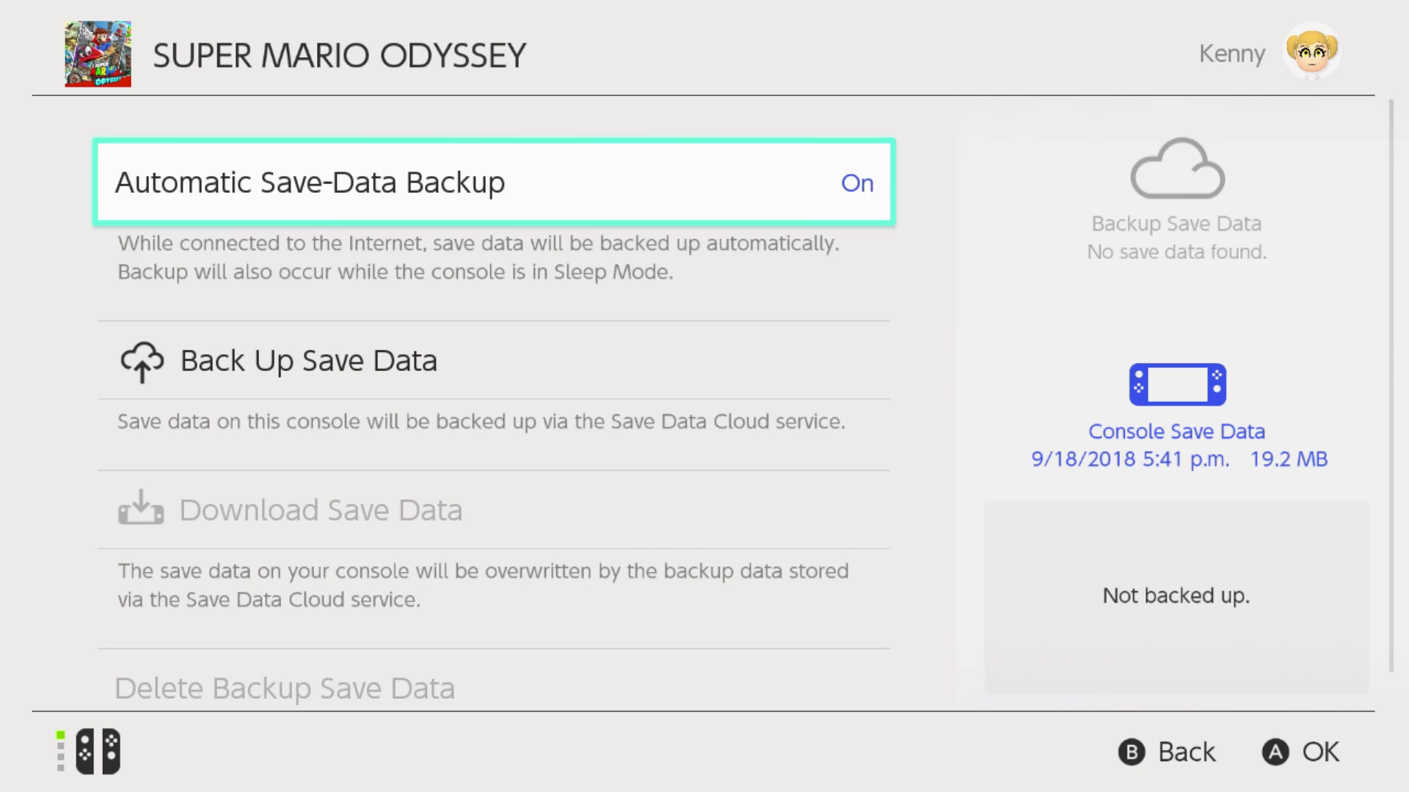
Task: Toggle Automatic Save-Data Backup setting
Action: 494,182
